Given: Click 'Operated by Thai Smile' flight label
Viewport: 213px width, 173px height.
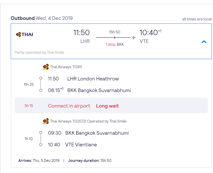Looking at the screenshot, I should (x=107, y=121).
